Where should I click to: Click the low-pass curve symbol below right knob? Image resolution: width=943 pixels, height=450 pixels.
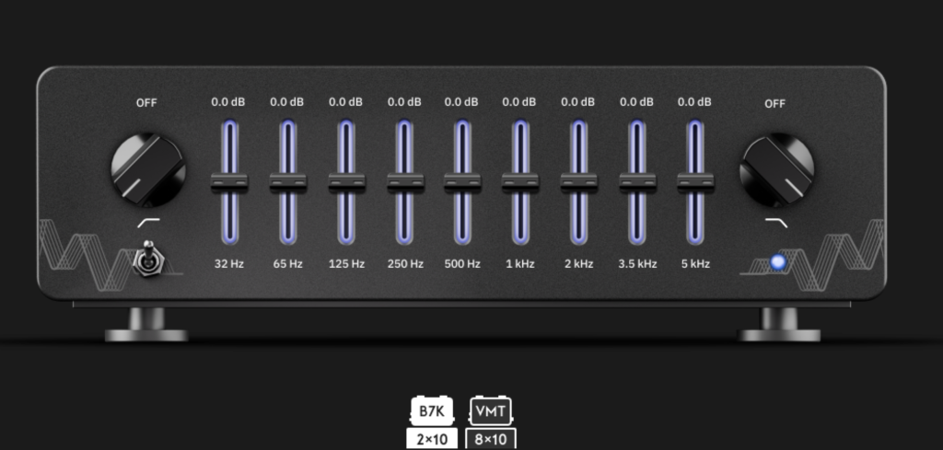776,224
